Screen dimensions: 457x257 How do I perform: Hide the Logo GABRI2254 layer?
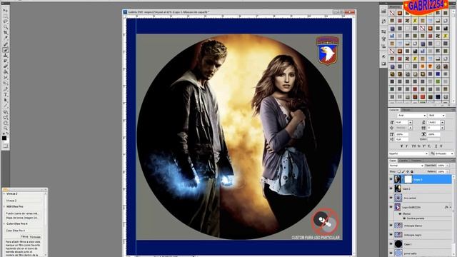point(391,207)
